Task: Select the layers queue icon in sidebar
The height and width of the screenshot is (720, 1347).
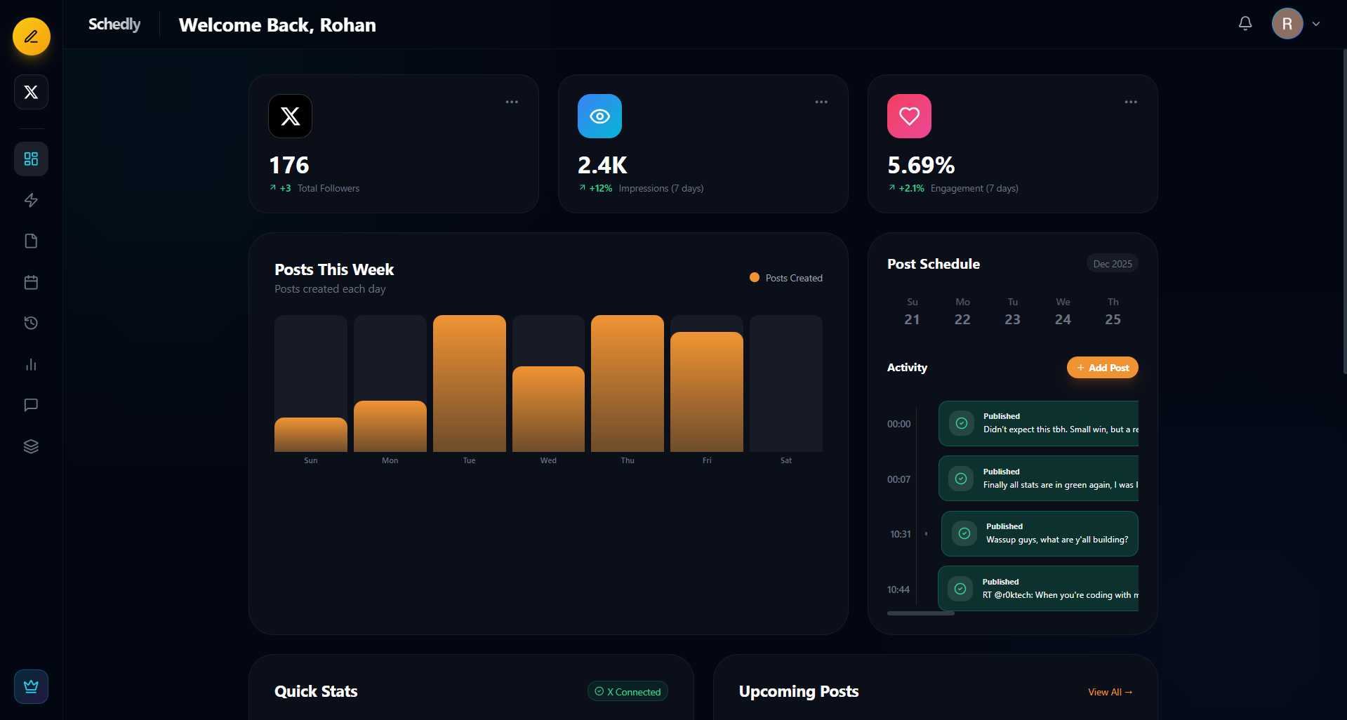Action: click(31, 446)
